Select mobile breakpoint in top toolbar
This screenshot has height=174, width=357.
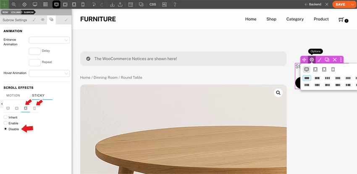tap(83, 4)
